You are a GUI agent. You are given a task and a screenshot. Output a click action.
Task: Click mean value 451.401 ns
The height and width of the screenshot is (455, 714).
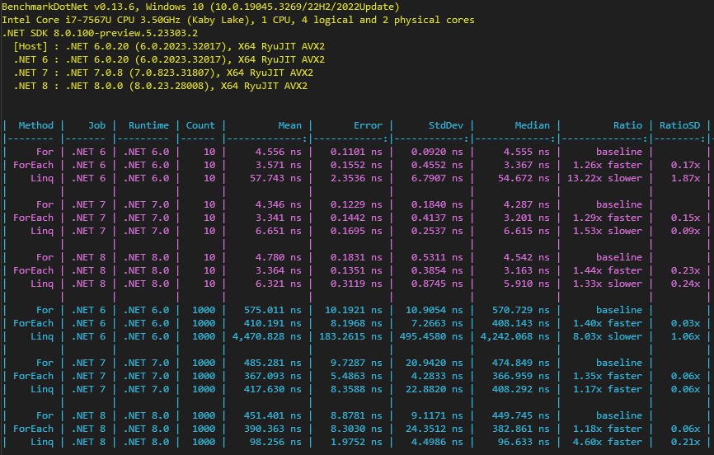point(272,415)
